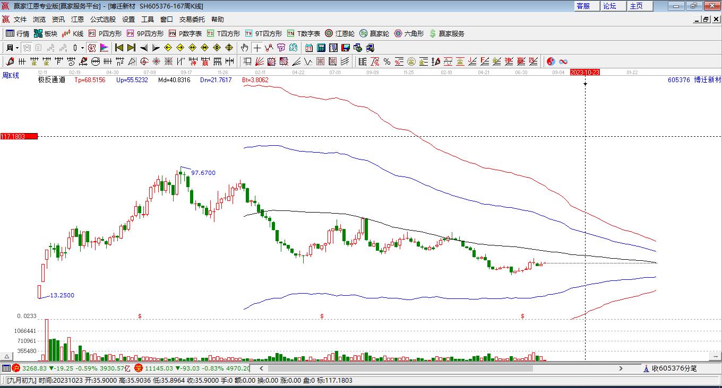Click the 97.6700 high price label
The height and width of the screenshot is (388, 722).
[203, 173]
